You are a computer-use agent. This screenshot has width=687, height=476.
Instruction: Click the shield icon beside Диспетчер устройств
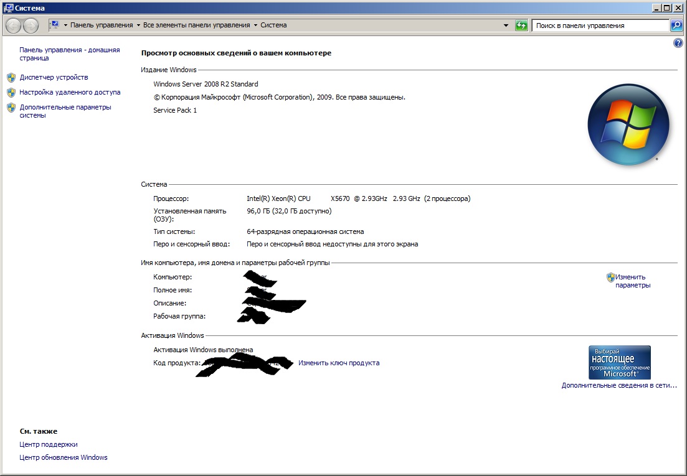point(11,78)
